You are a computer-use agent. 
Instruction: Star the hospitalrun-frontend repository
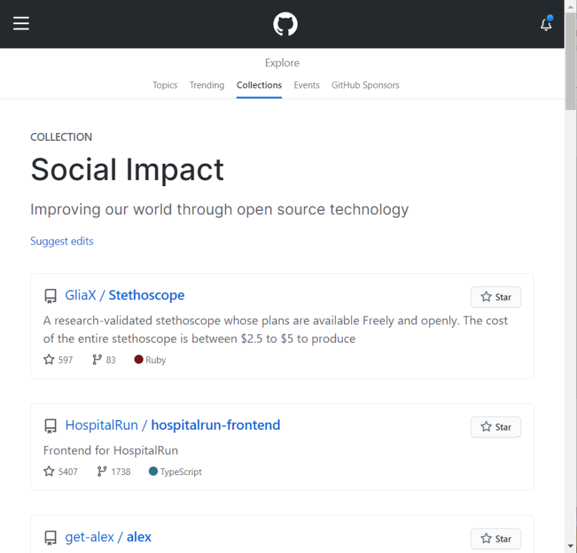[x=496, y=427]
